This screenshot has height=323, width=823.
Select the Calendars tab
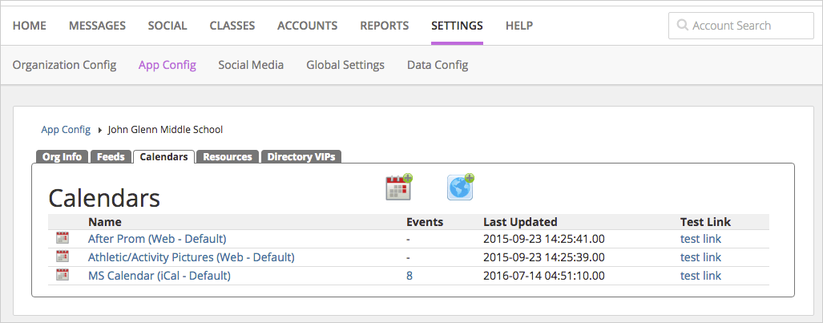coord(163,156)
